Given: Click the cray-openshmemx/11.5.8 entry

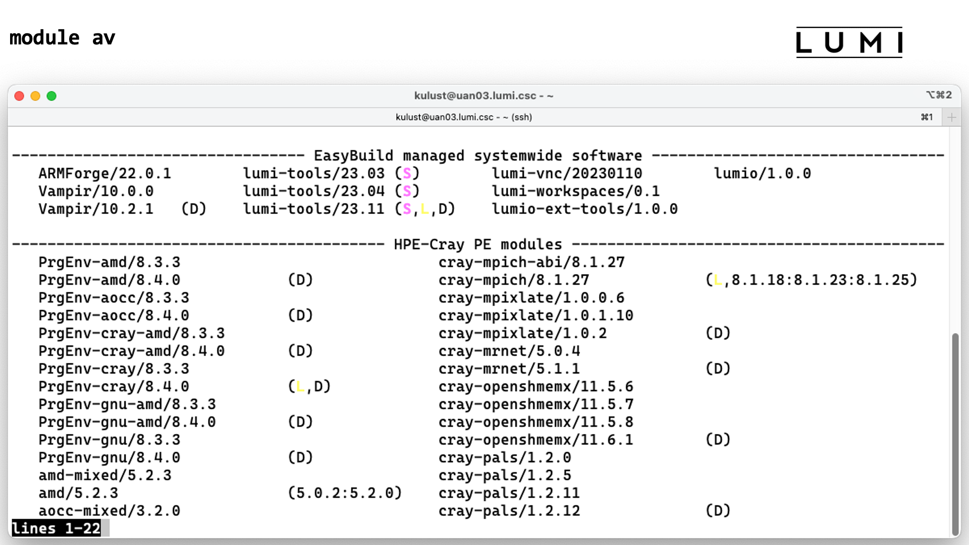Looking at the screenshot, I should coord(536,422).
